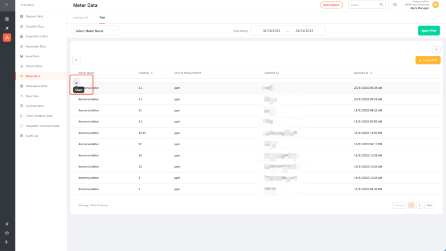Go to page 1 in pagination
Image resolution: width=446 pixels, height=251 pixels.
click(411, 205)
